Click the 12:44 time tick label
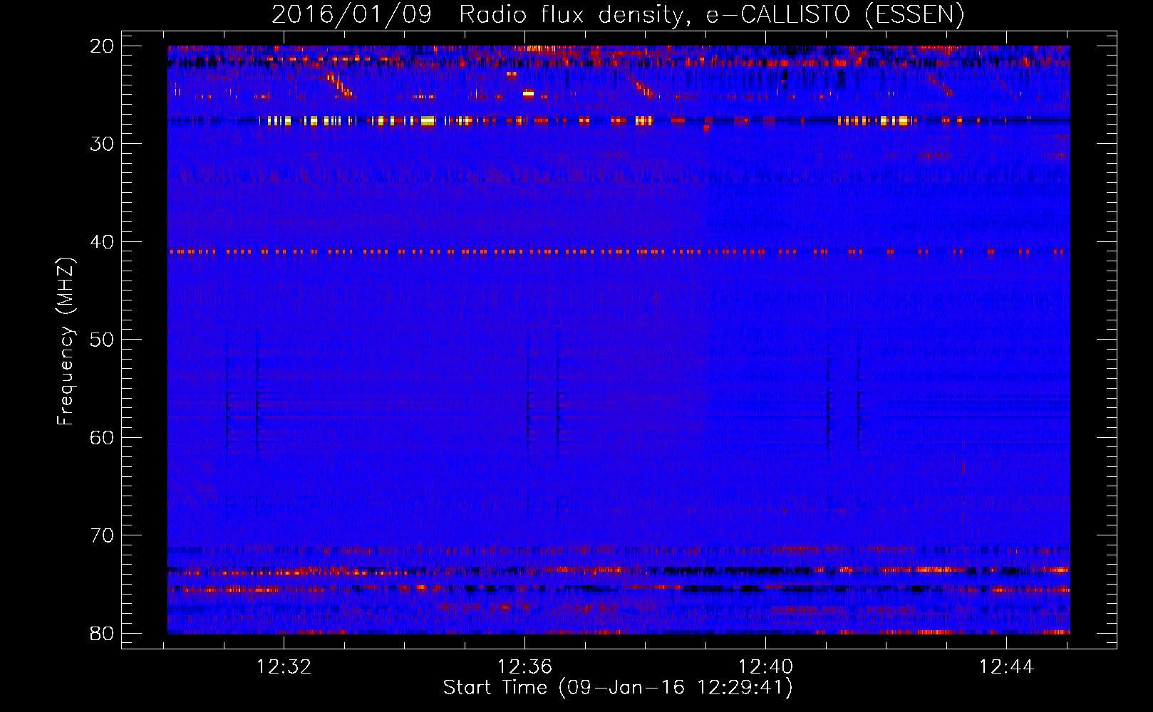This screenshot has height=712, width=1153. click(1006, 667)
